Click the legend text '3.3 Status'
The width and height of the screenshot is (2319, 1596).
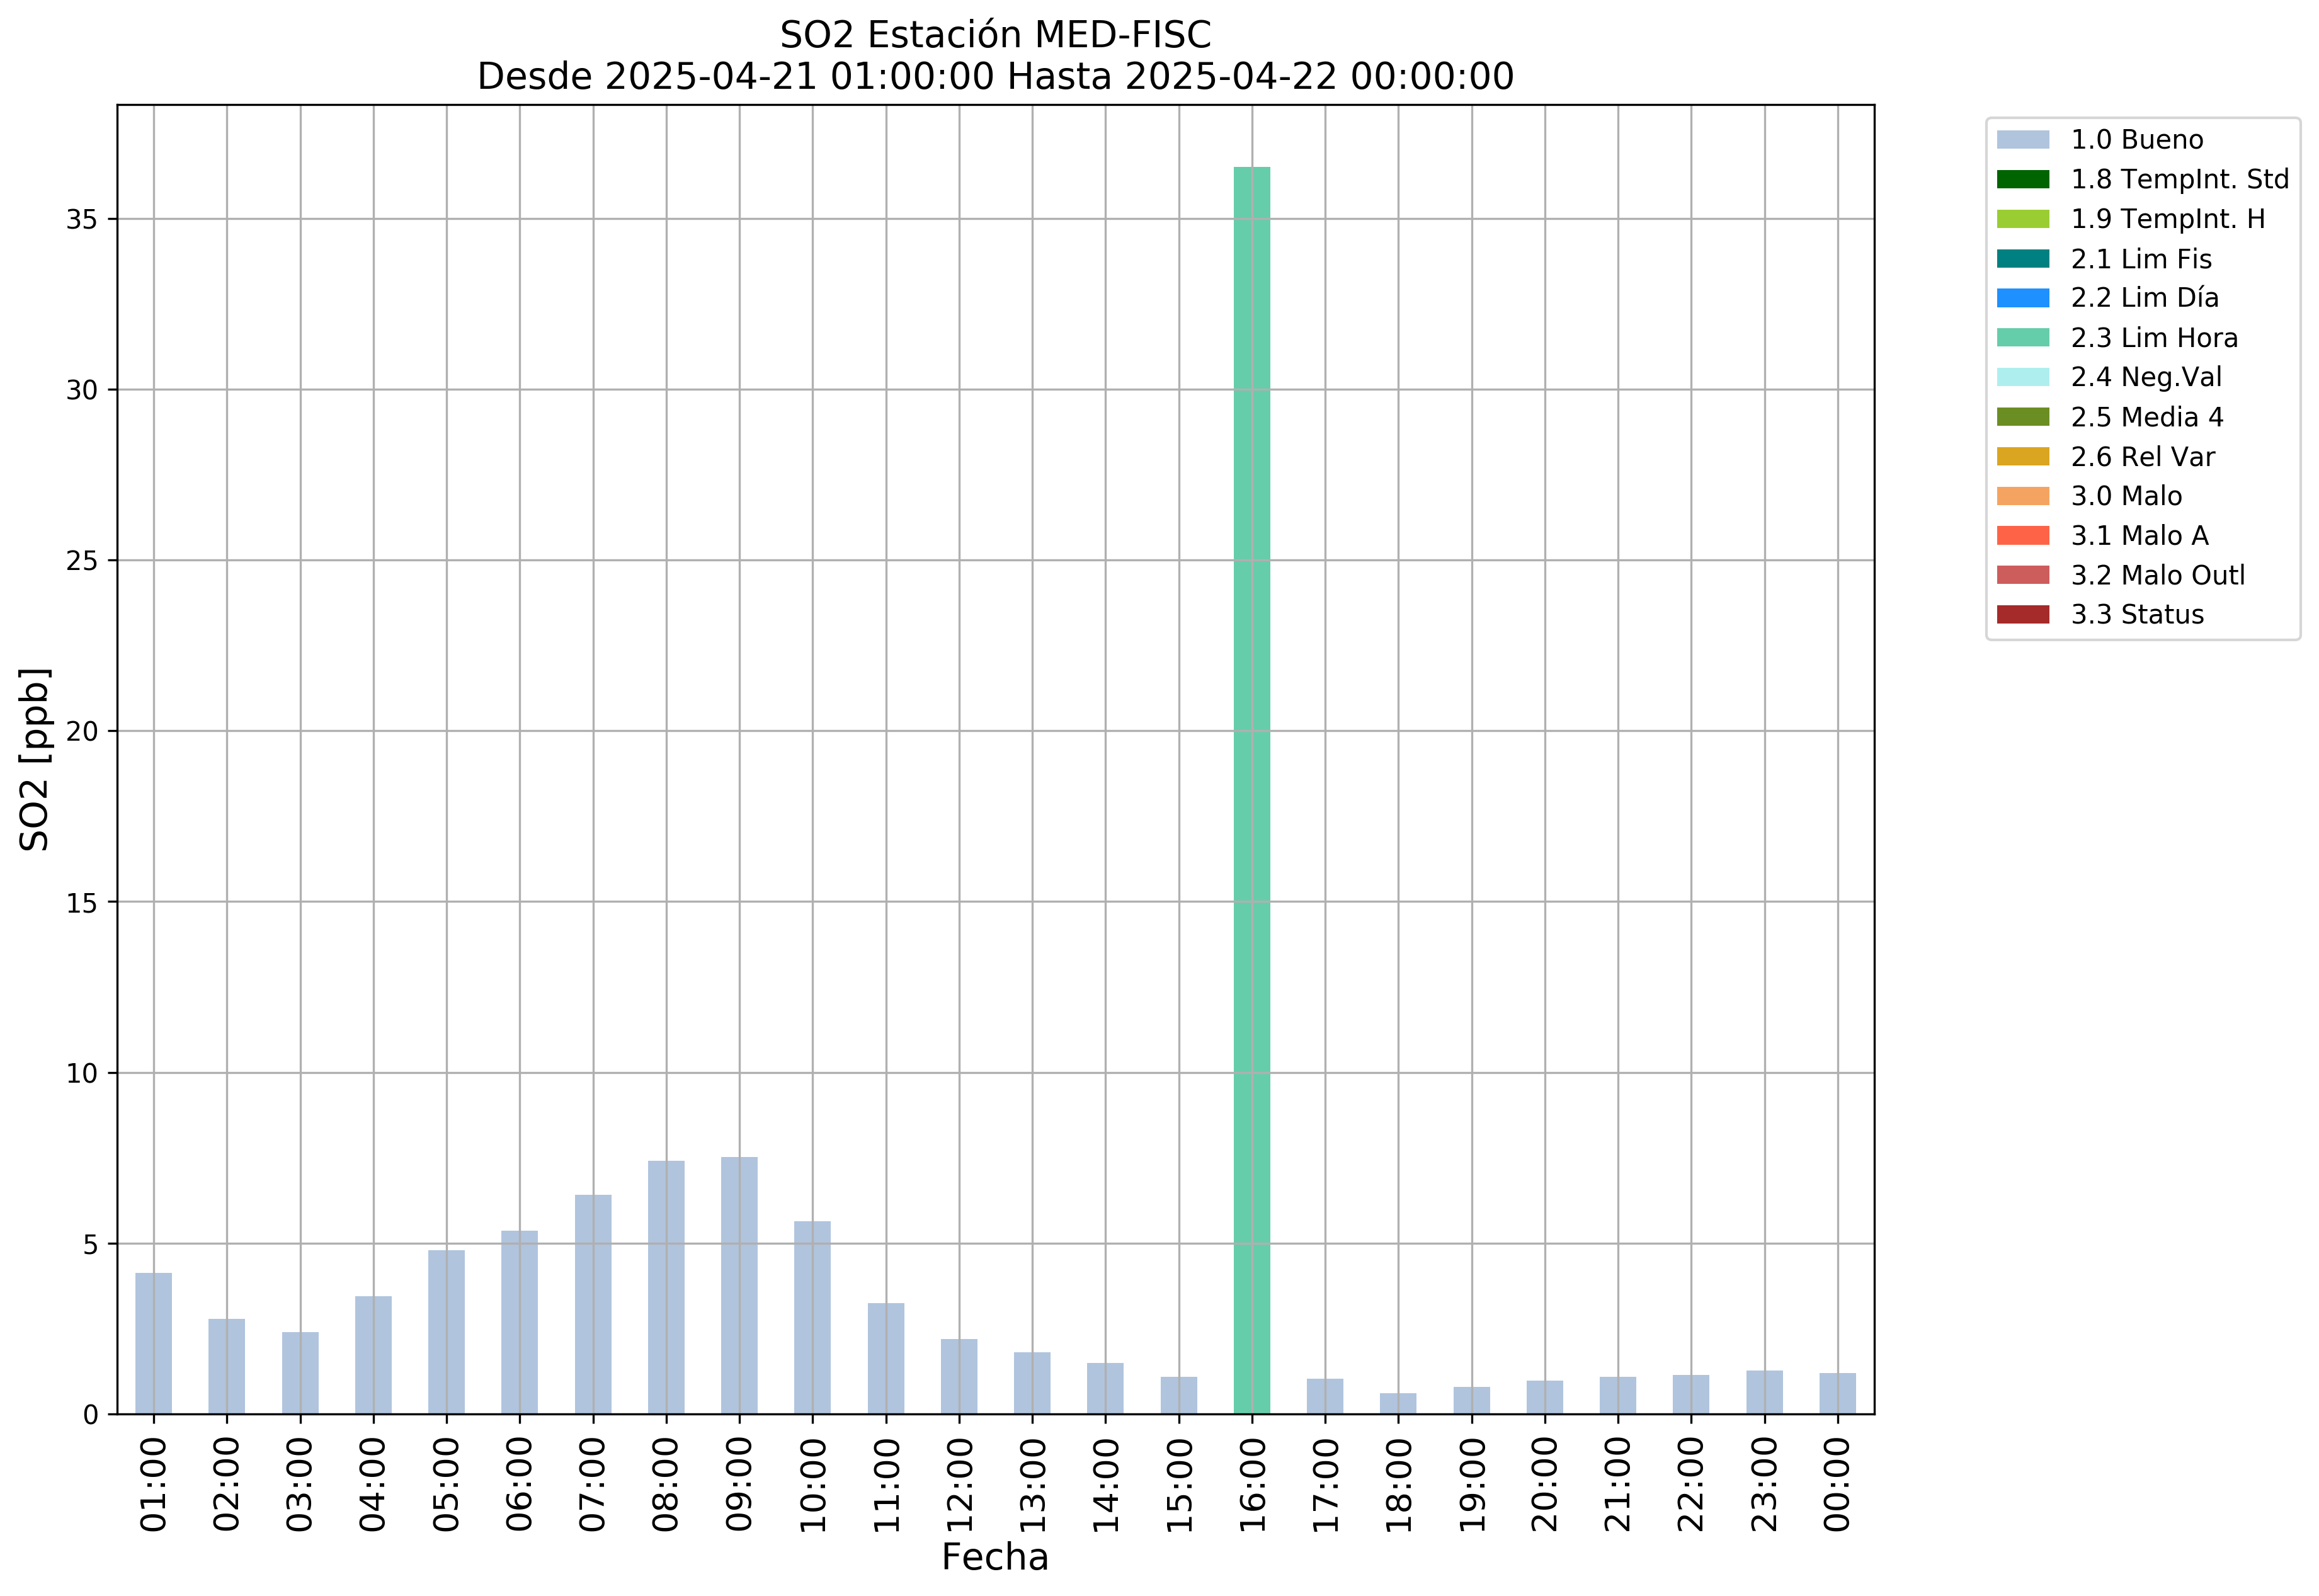[x=2137, y=615]
